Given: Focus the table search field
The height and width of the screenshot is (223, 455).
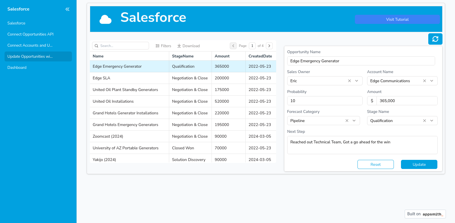Looking at the screenshot, I should point(123,46).
